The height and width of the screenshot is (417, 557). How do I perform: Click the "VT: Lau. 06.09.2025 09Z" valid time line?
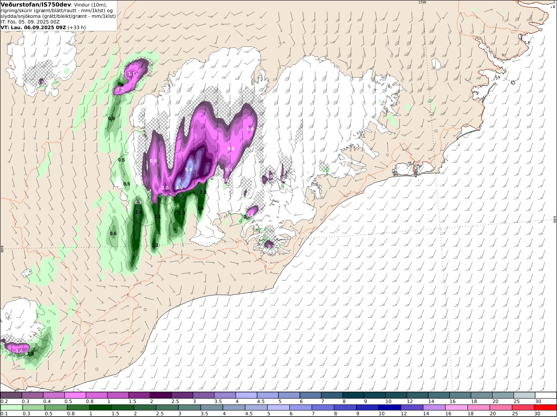pos(34,27)
